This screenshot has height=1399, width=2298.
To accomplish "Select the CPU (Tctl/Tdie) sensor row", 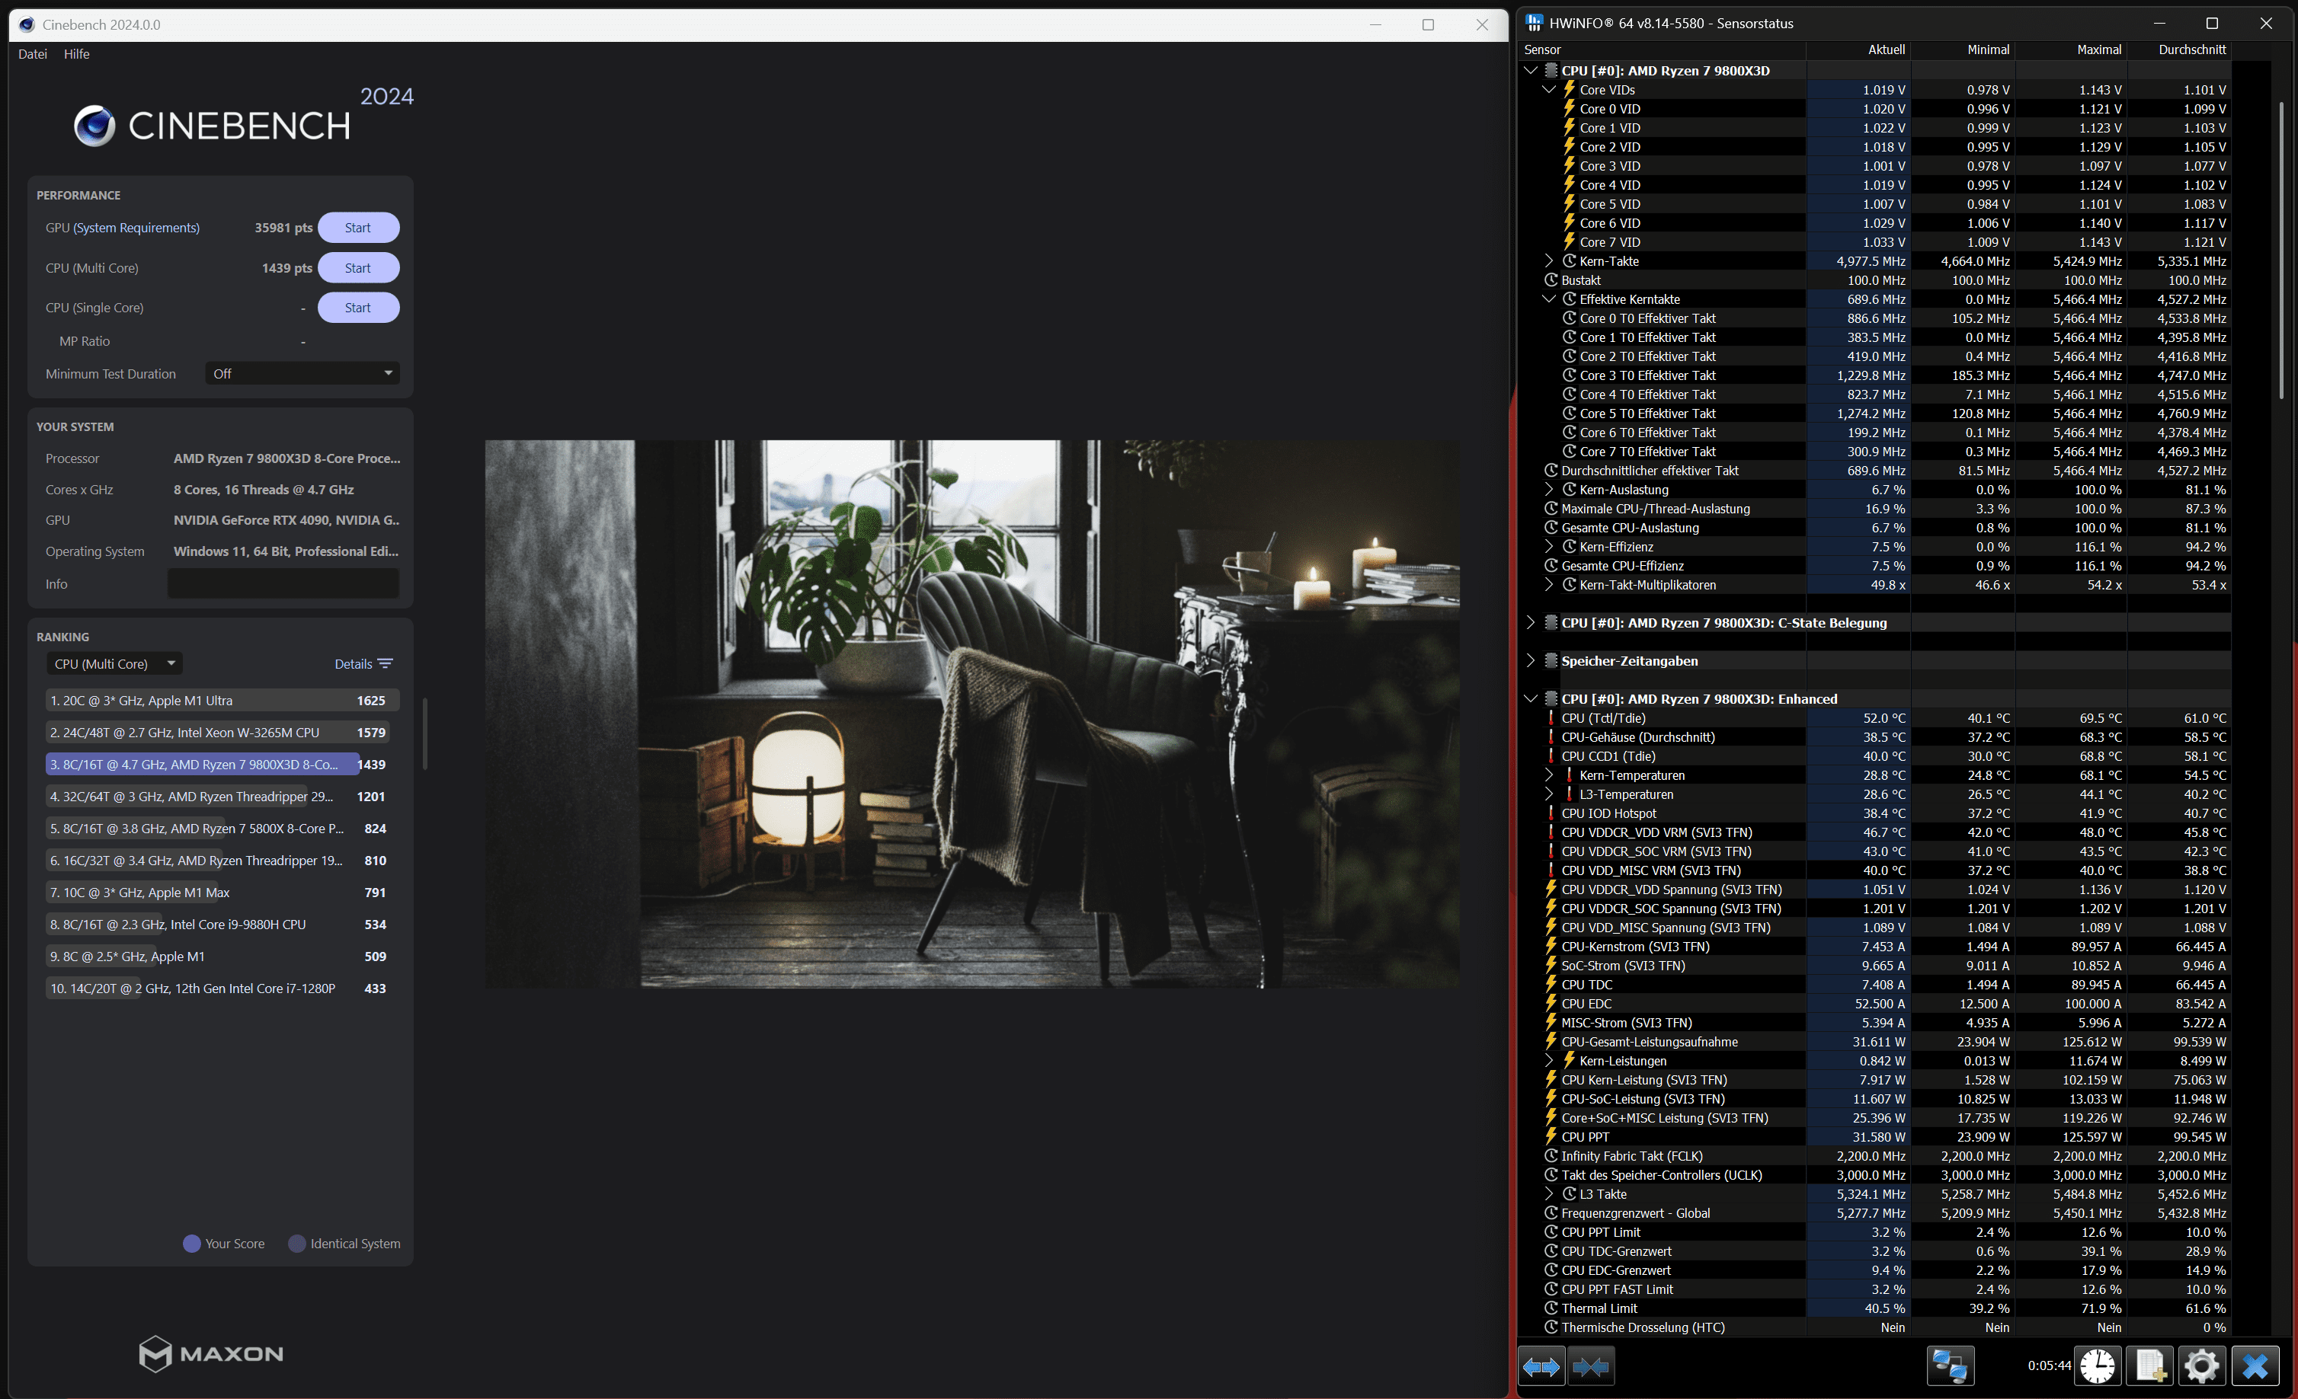I will coord(1876,717).
